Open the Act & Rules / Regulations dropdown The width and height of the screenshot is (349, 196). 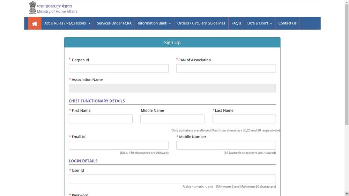point(67,23)
